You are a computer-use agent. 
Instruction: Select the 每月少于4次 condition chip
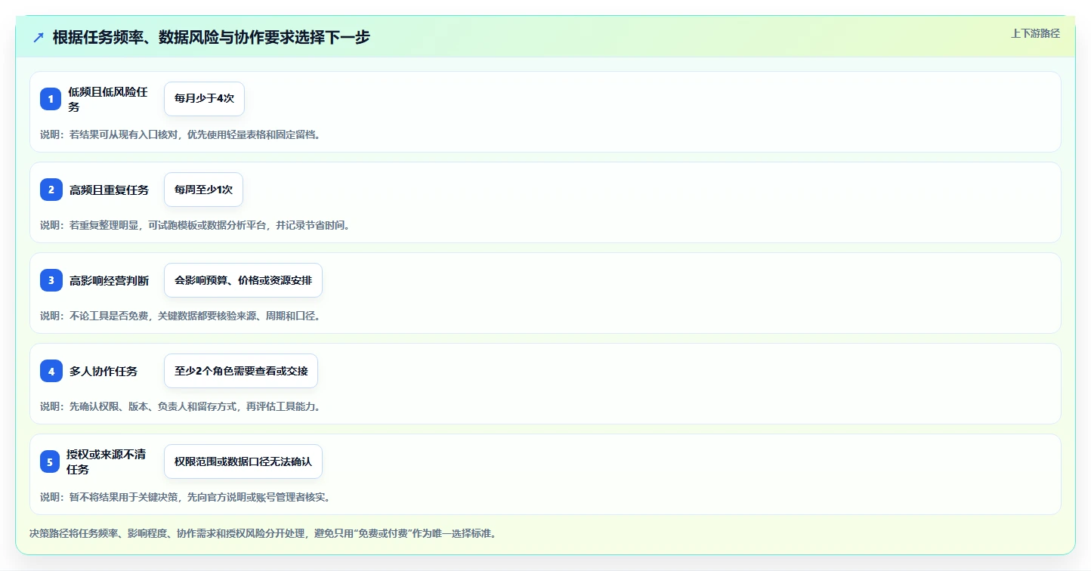204,99
